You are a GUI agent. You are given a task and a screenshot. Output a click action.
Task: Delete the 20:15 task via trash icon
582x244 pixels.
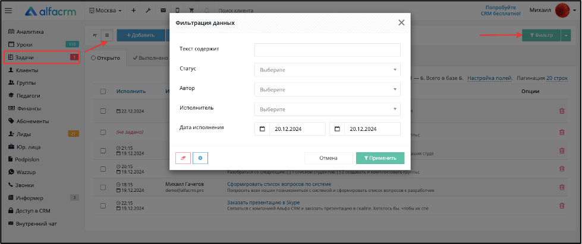(562, 169)
